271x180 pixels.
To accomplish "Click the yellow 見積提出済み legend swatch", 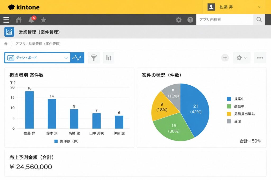I will (229, 114).
